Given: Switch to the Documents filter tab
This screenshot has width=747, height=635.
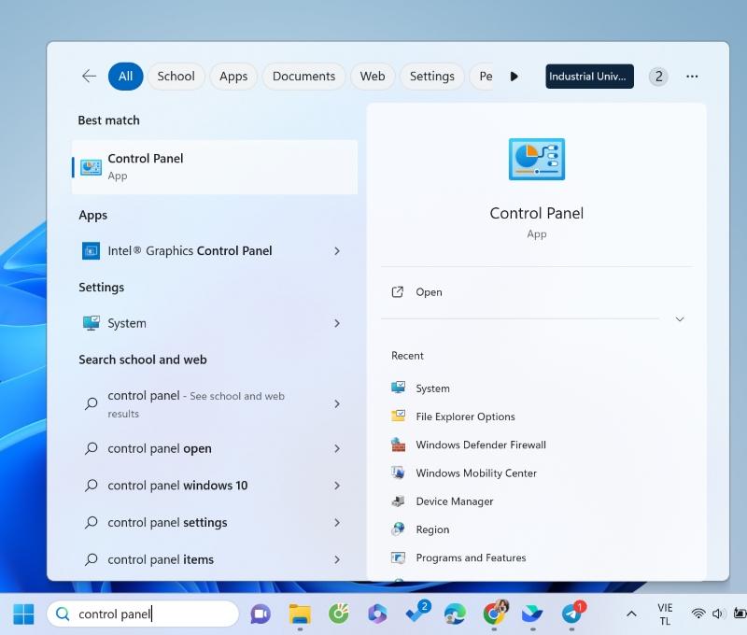Looking at the screenshot, I should [x=304, y=77].
